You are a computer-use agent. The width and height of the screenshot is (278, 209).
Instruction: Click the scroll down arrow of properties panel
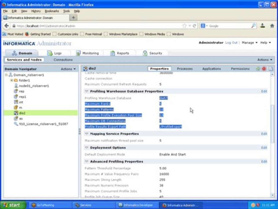(272, 195)
